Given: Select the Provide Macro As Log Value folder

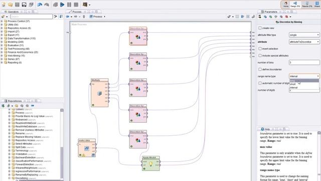Looking at the screenshot, I should (30, 116).
